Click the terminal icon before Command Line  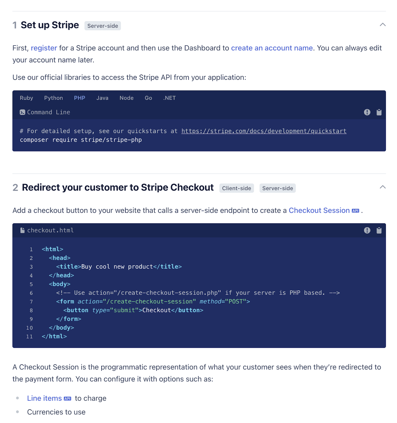(22, 112)
